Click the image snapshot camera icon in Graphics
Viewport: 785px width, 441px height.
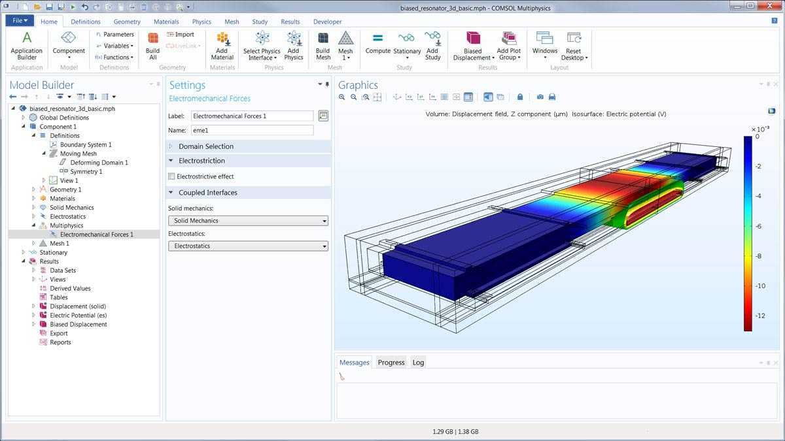539,97
